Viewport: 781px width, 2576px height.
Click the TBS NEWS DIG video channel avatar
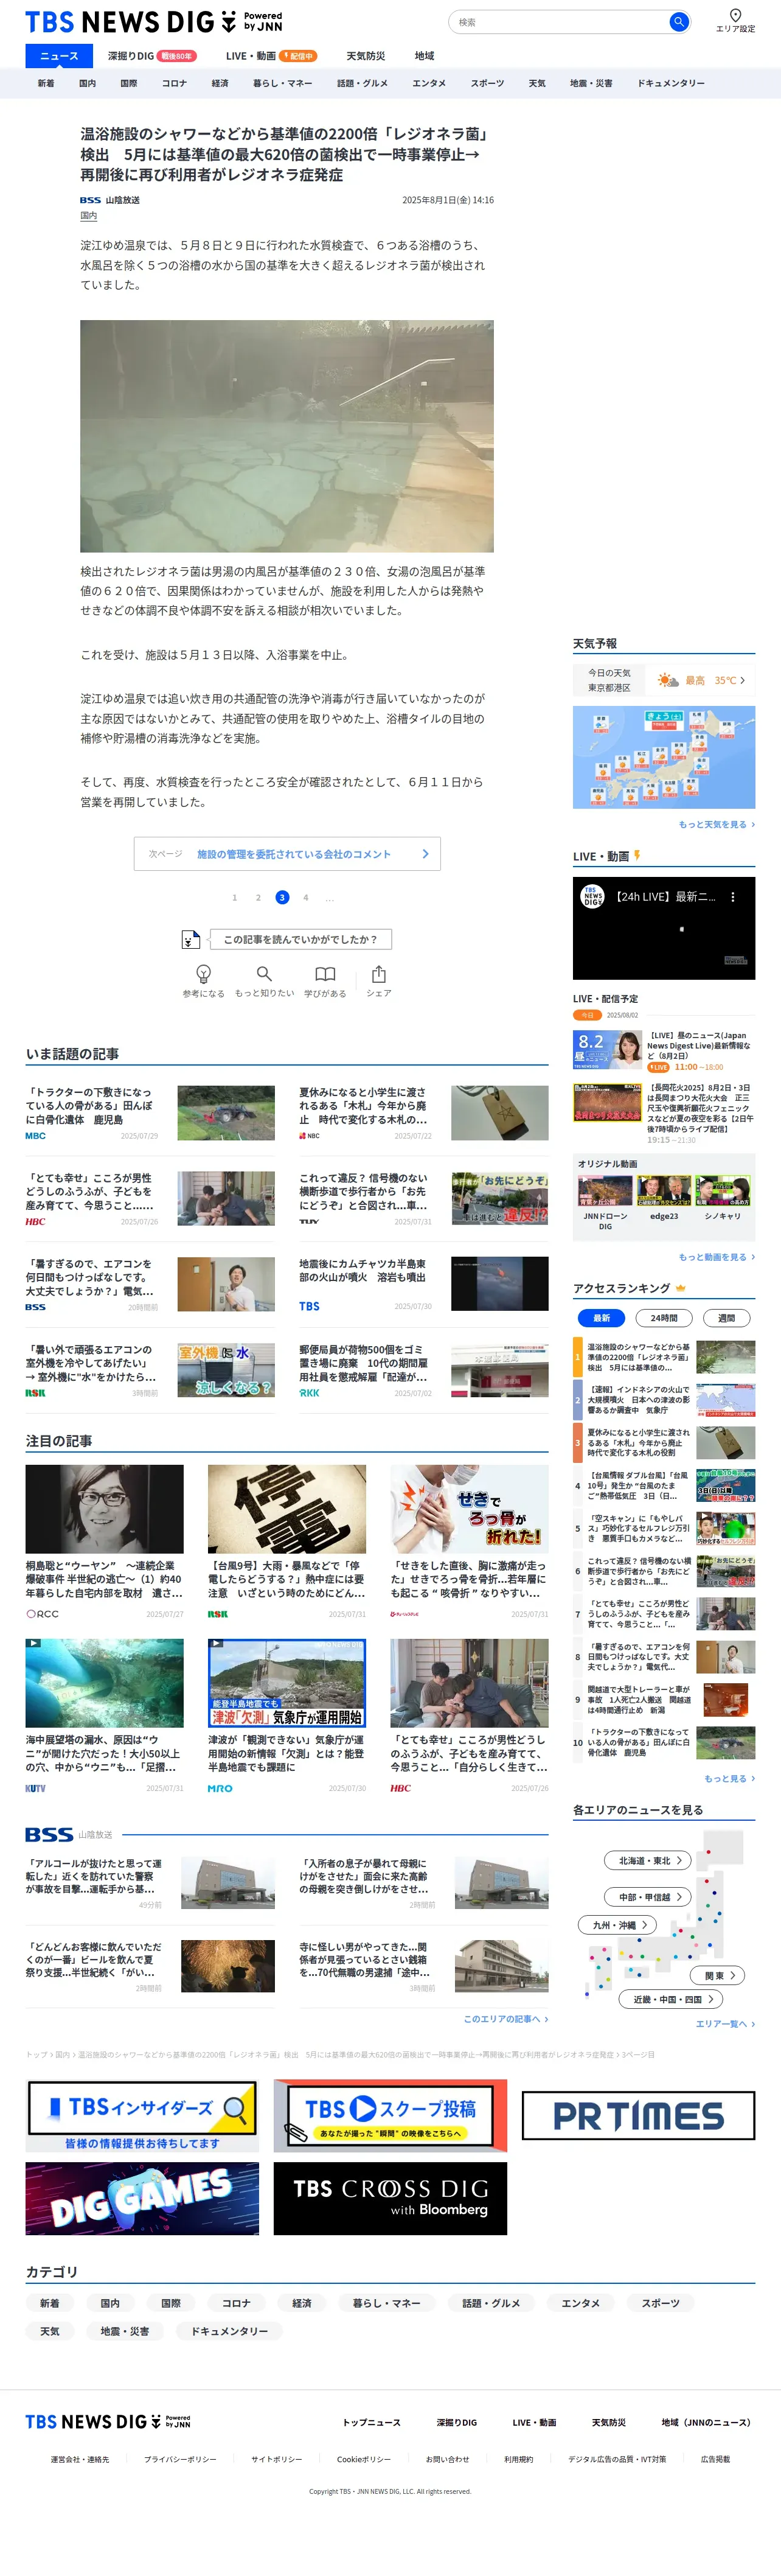593,897
